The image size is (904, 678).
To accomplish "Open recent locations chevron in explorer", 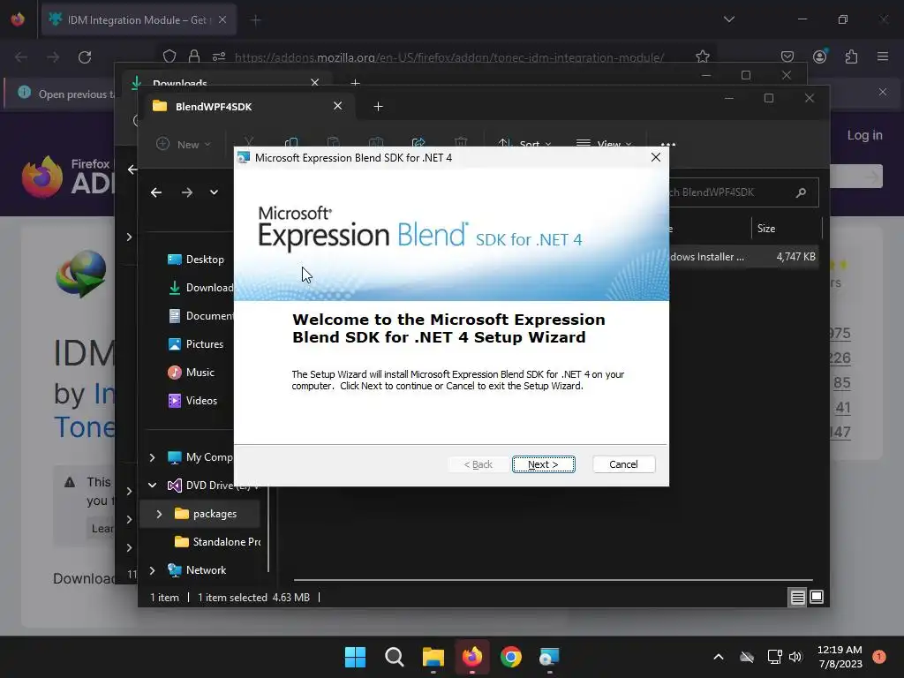I will point(214,192).
